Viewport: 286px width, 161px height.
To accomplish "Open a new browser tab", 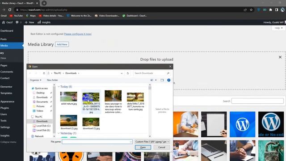I will [44, 3].
